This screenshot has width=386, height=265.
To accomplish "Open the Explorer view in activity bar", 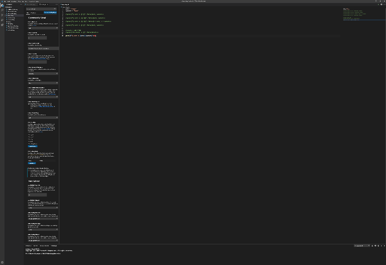I will click(2, 5).
